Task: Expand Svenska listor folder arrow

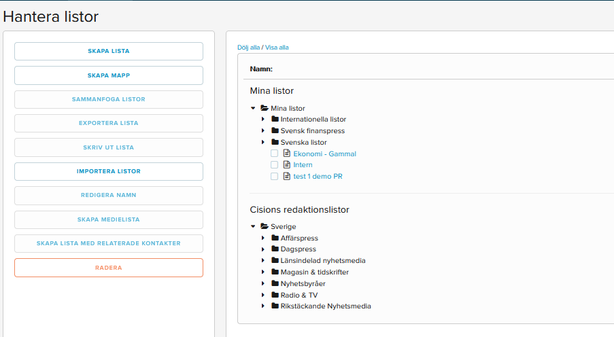Action: pyautogui.click(x=263, y=142)
